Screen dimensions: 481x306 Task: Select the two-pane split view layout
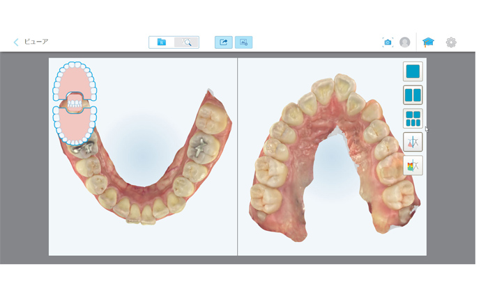(413, 95)
